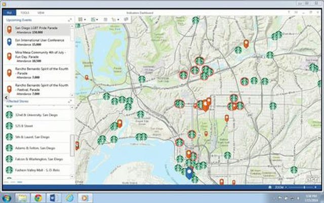Screen dimensions: 324x203
Task: Expand the dropdown arrow beside the second map toolbar icon
Action: (97, 20)
